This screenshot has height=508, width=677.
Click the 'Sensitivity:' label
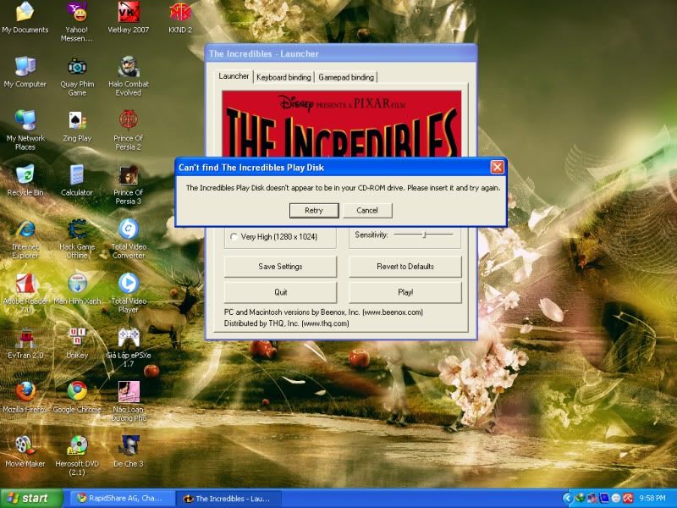pyautogui.click(x=372, y=235)
